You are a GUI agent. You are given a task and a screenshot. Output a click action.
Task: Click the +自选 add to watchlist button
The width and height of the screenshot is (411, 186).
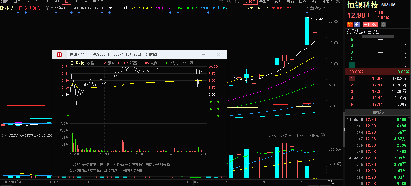click(370, 25)
